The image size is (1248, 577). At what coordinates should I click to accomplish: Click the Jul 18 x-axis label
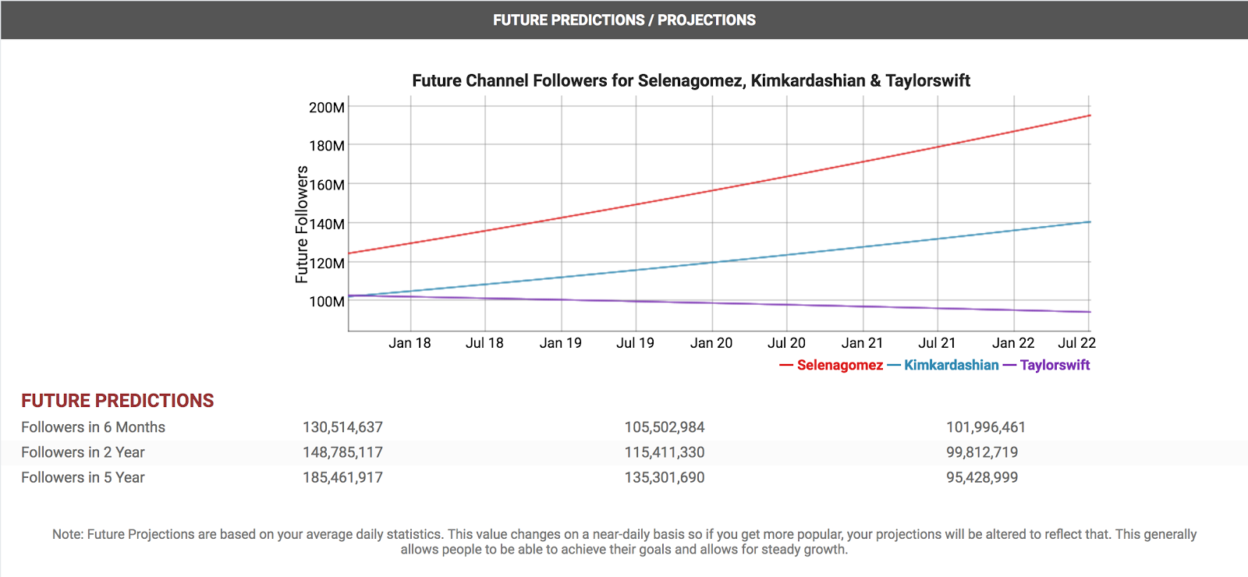485,343
